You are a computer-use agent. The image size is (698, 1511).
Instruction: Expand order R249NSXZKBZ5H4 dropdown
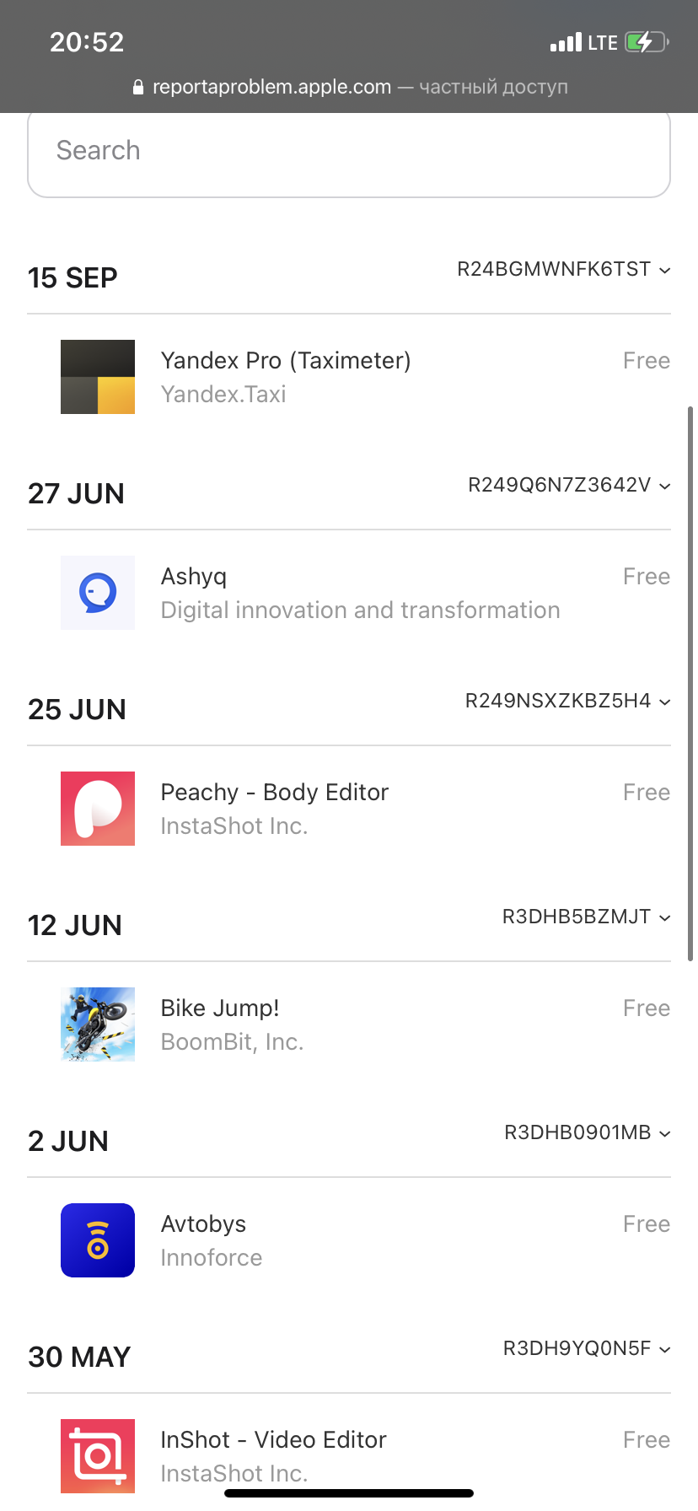(x=665, y=702)
